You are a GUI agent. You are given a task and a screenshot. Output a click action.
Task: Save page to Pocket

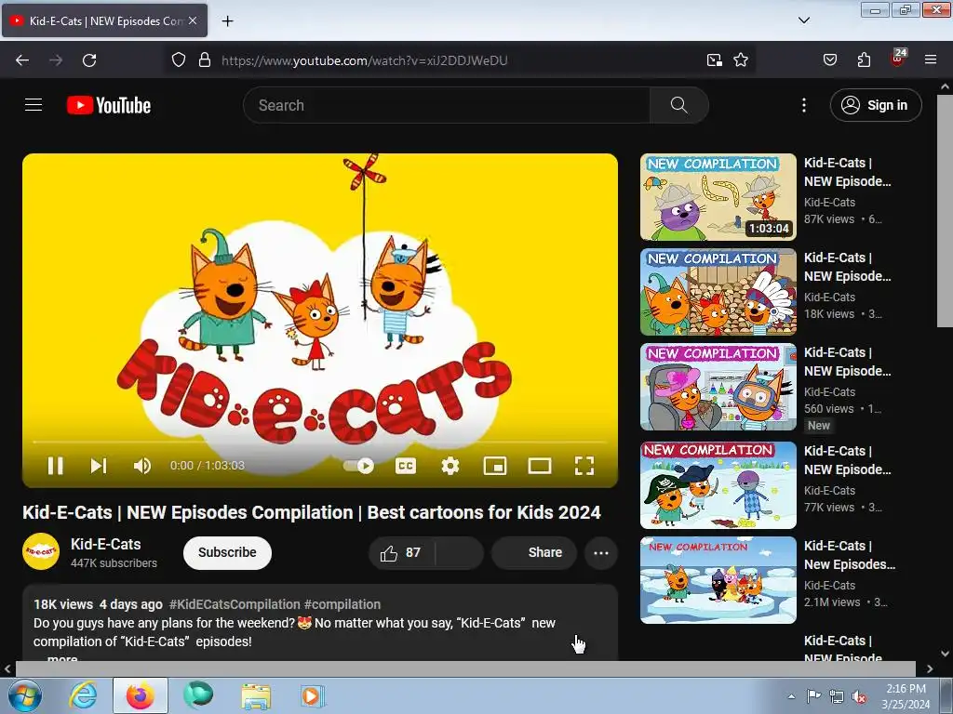pos(829,60)
